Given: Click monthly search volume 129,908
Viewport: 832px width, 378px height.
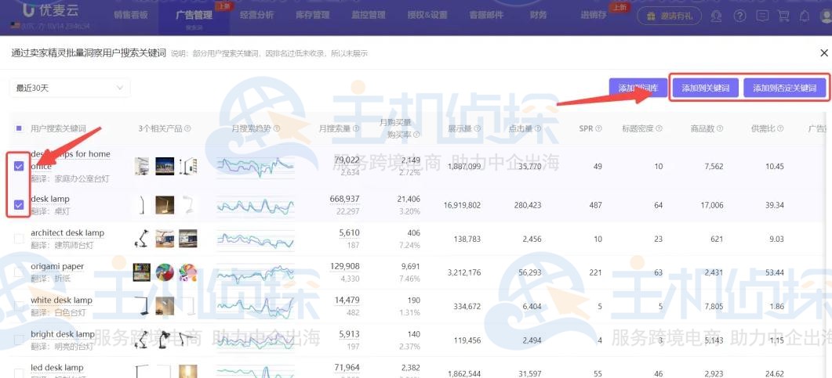Looking at the screenshot, I should point(343,266).
